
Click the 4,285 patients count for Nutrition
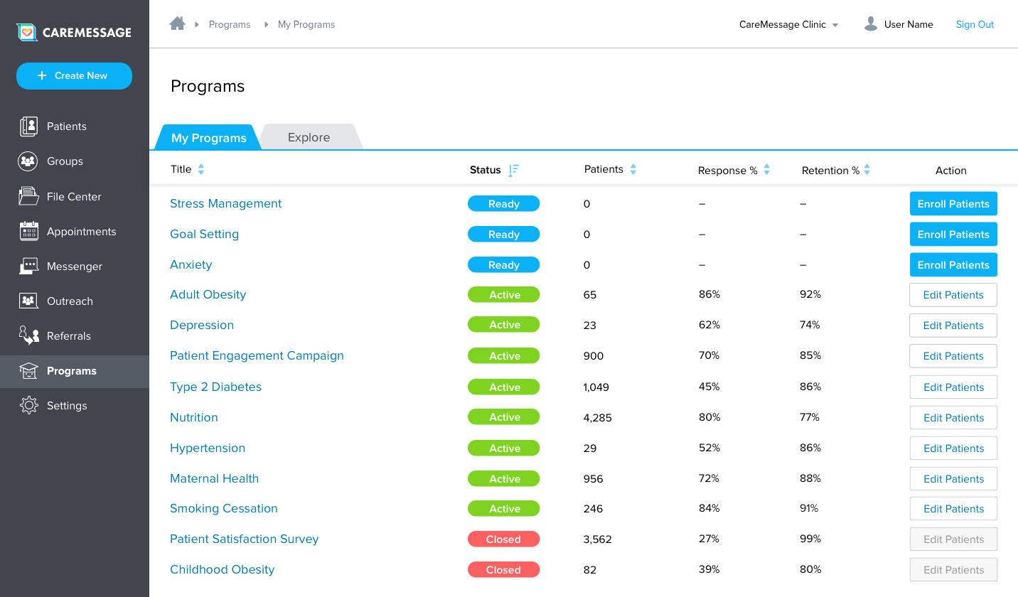(x=597, y=418)
